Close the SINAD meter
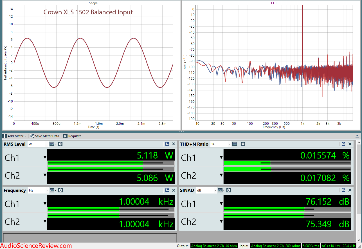362x249 pixels. [x=350, y=190]
